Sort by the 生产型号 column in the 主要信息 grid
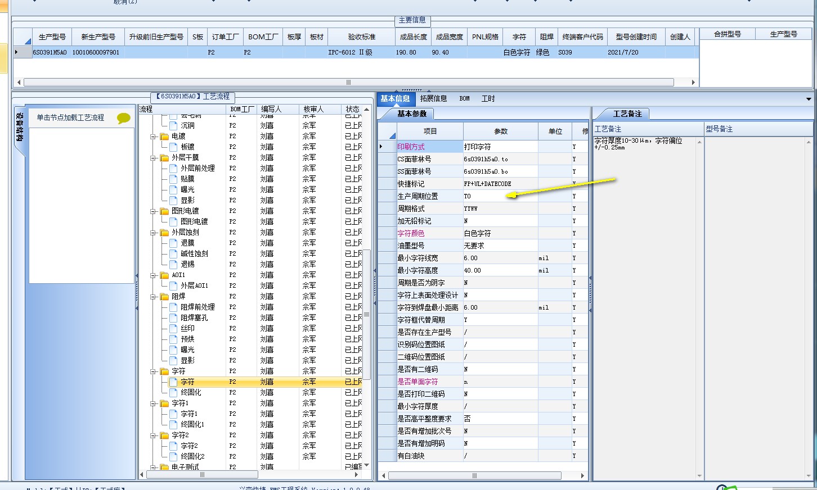 point(52,37)
